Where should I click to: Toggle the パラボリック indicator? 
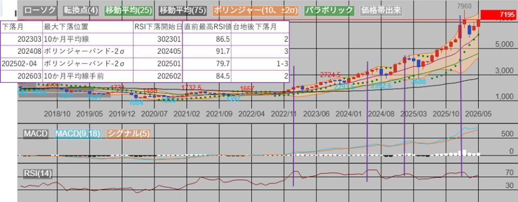pos(329,10)
